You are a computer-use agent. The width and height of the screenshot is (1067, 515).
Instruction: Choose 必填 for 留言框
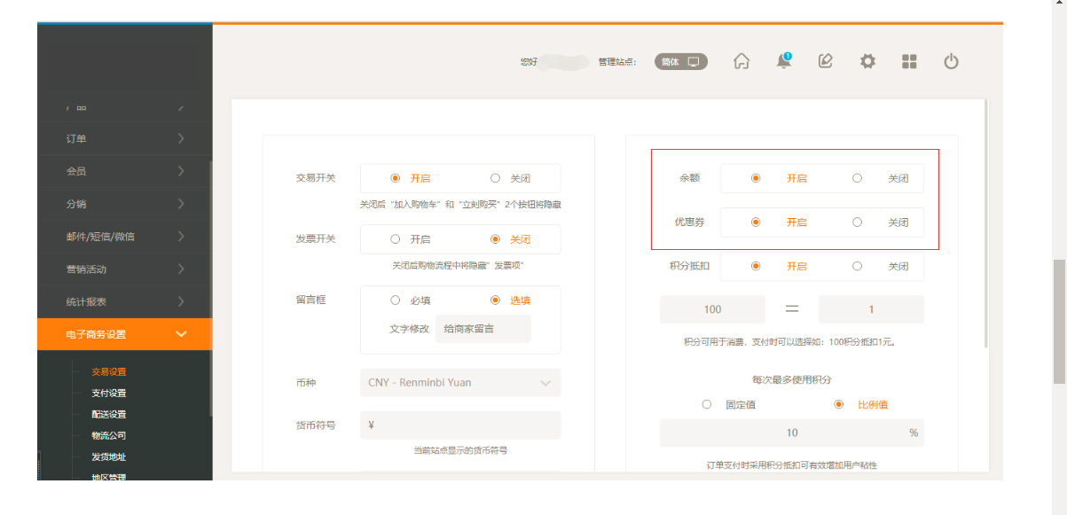[396, 300]
